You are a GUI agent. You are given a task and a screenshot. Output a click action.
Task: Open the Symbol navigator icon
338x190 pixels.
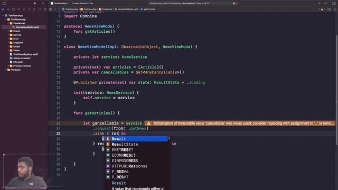pos(13,9)
